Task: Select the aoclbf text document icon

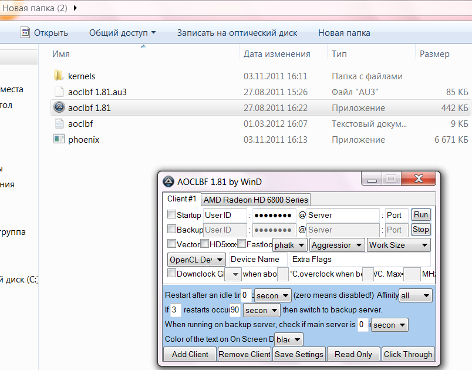Action: [x=59, y=123]
